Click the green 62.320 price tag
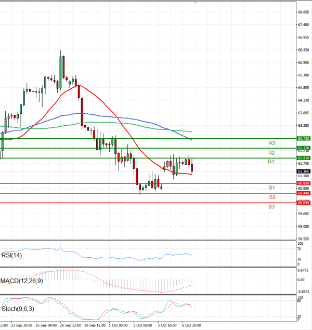This screenshot has width=312, height=330. (x=304, y=148)
